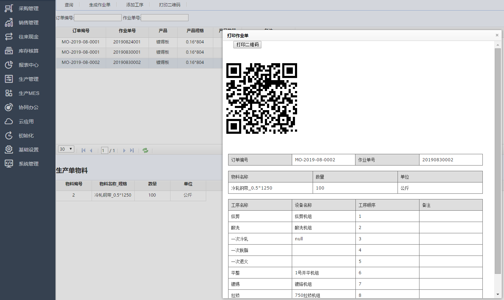This screenshot has height=300, width=504.
Task: Click the 打印二维码 toolbar button
Action: tap(170, 5)
